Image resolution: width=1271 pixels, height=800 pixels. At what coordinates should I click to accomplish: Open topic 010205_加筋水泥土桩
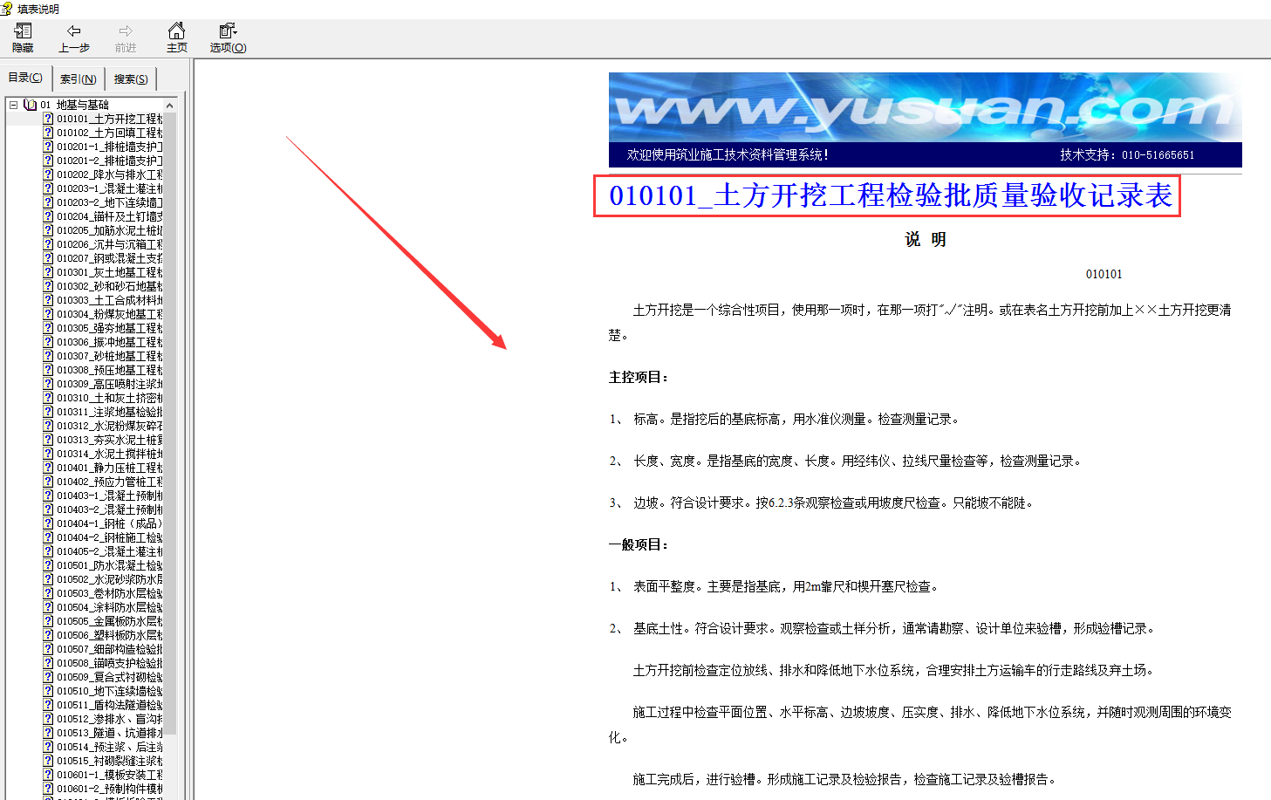[110, 230]
